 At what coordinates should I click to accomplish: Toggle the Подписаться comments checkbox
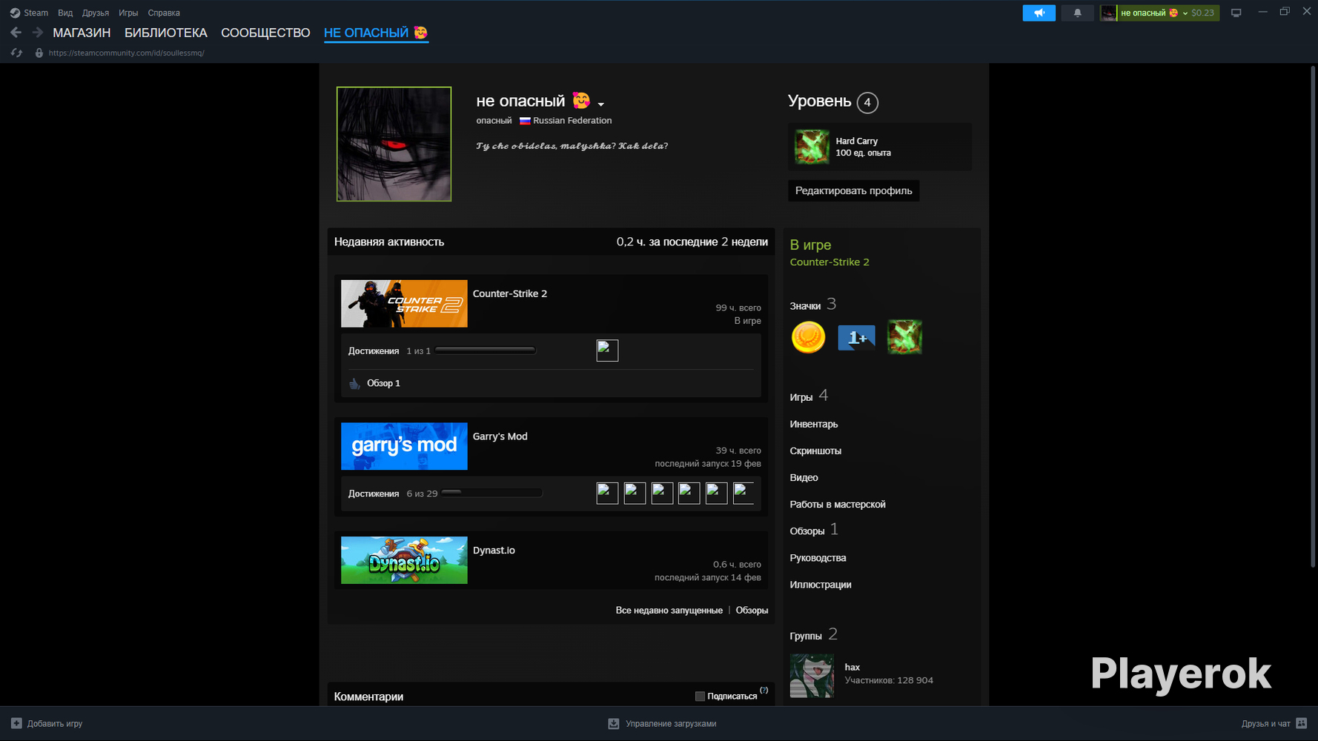700,697
